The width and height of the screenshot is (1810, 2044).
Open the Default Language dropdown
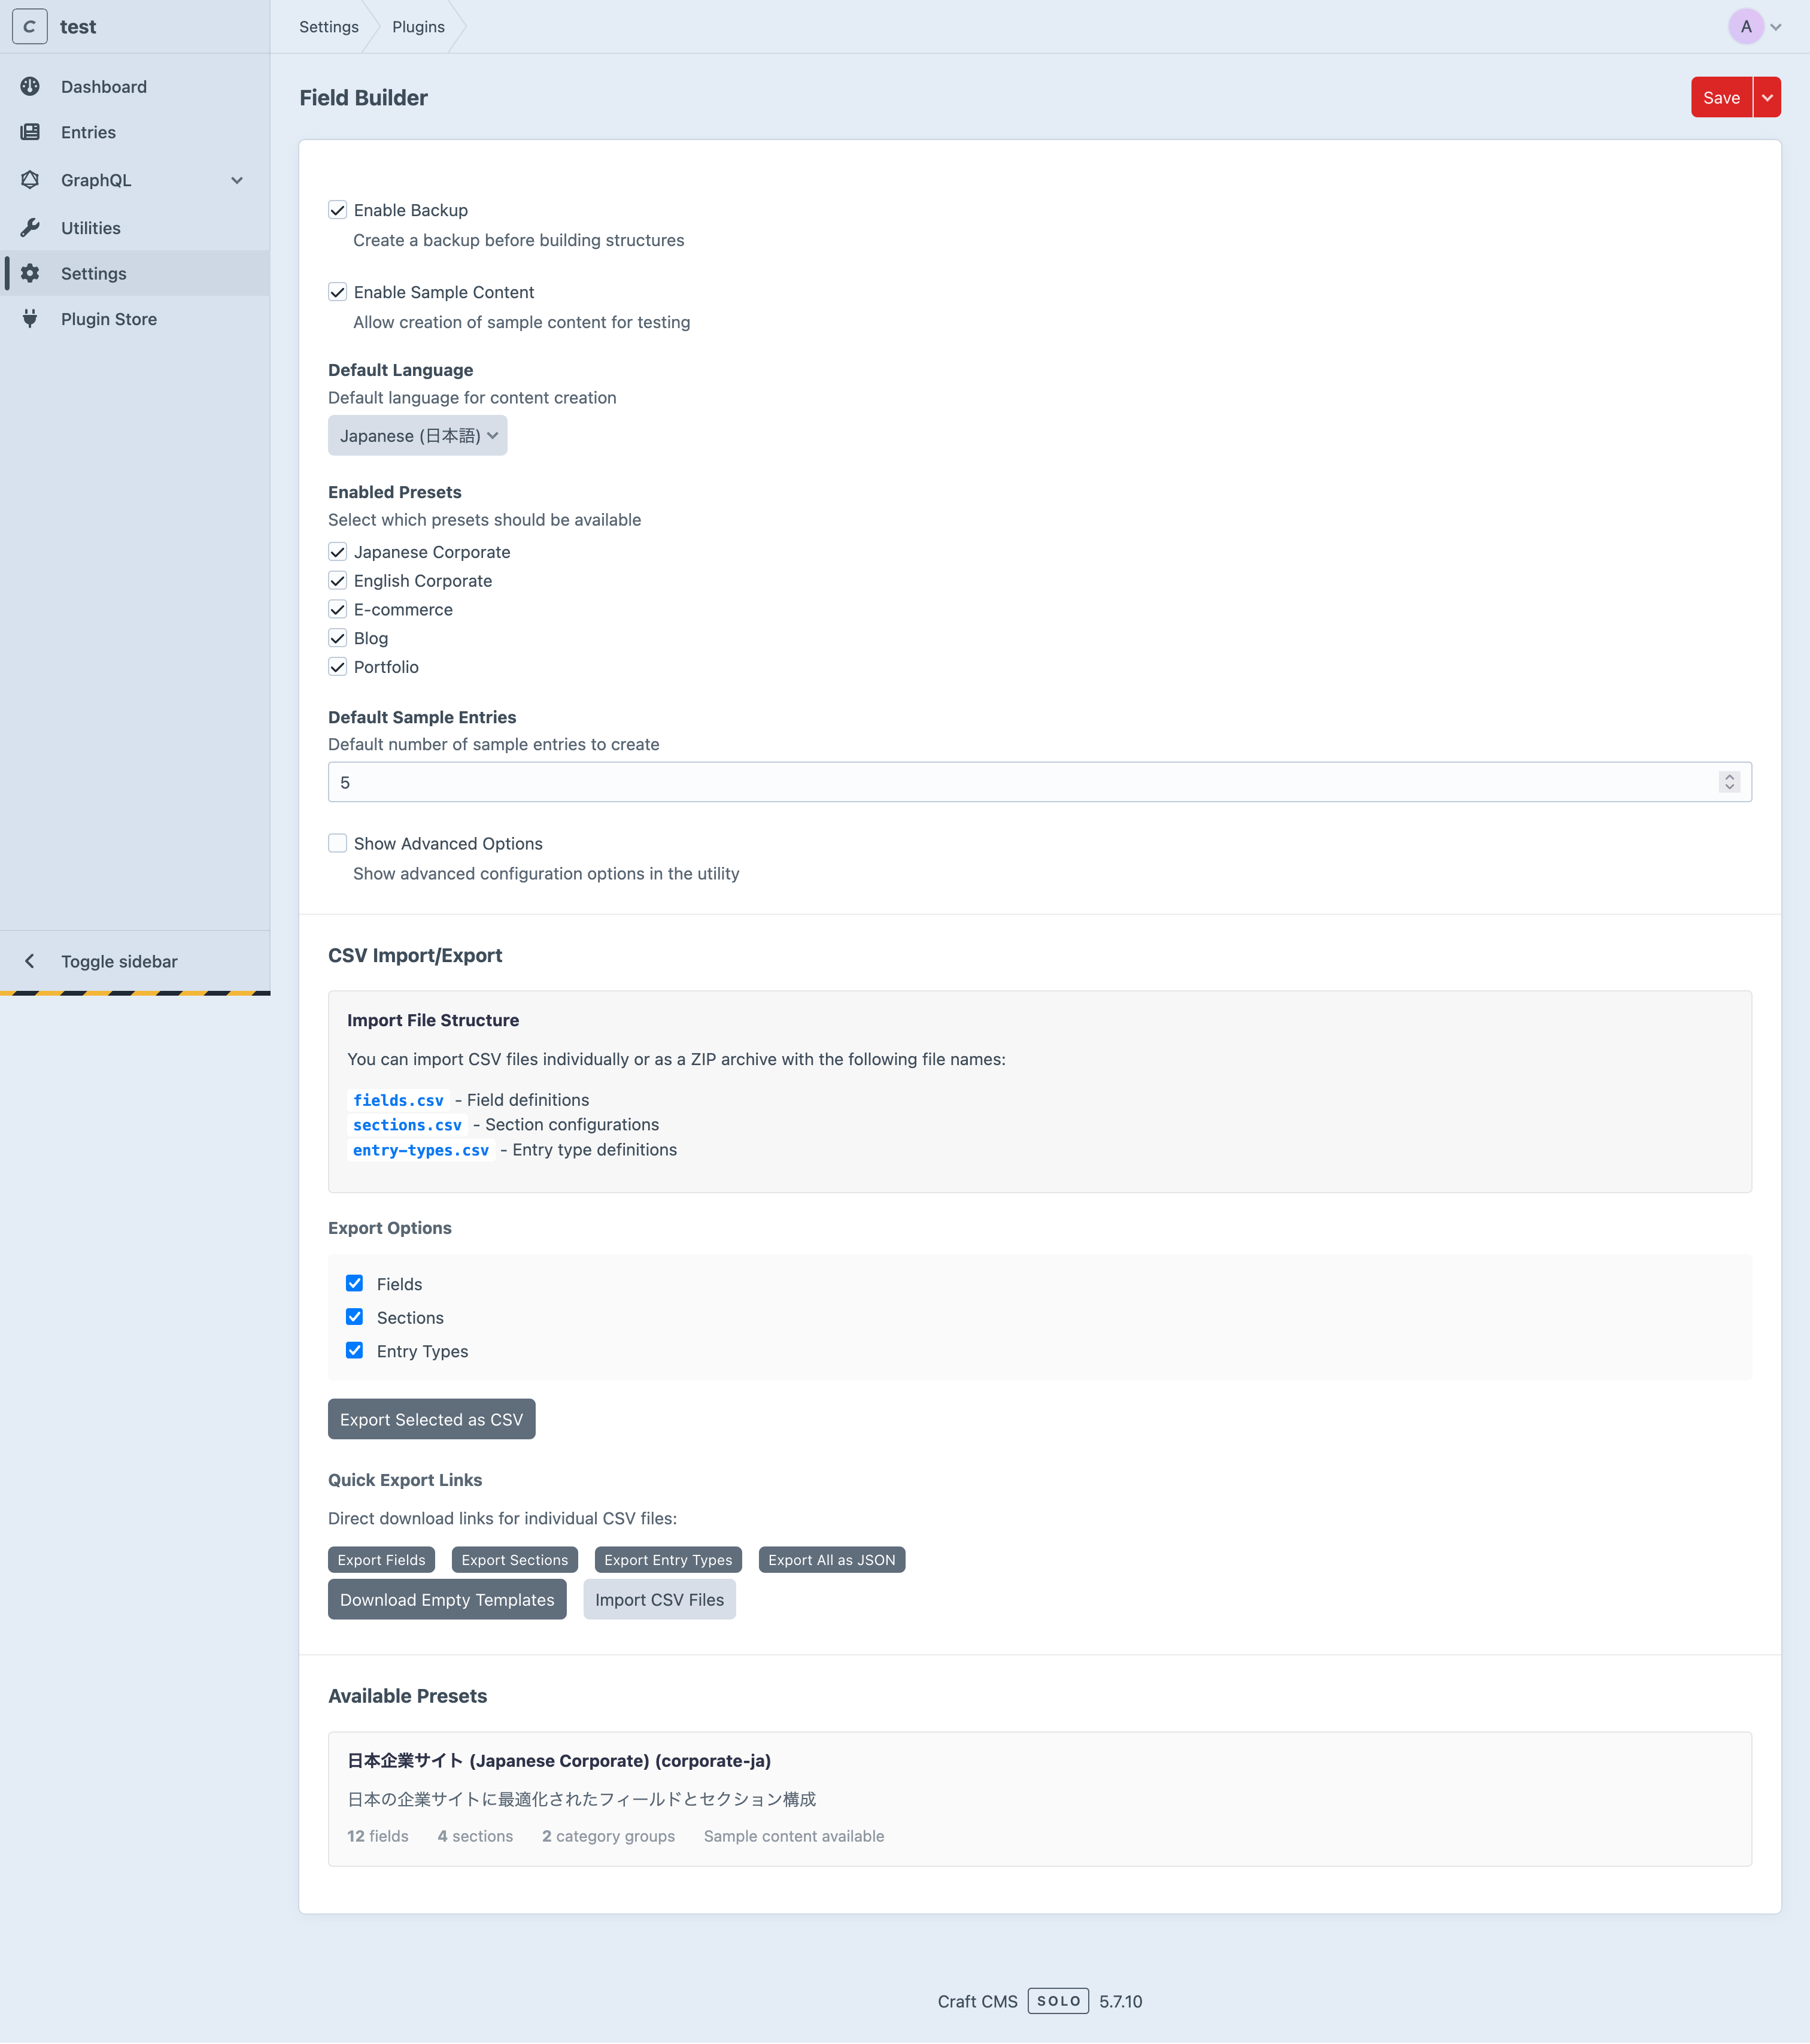(418, 436)
